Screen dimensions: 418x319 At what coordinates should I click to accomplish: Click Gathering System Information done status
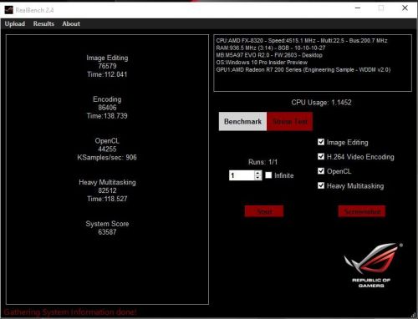70,312
